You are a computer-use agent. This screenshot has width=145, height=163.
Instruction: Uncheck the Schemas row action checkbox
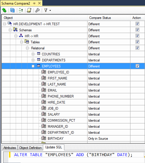tap(137, 30)
